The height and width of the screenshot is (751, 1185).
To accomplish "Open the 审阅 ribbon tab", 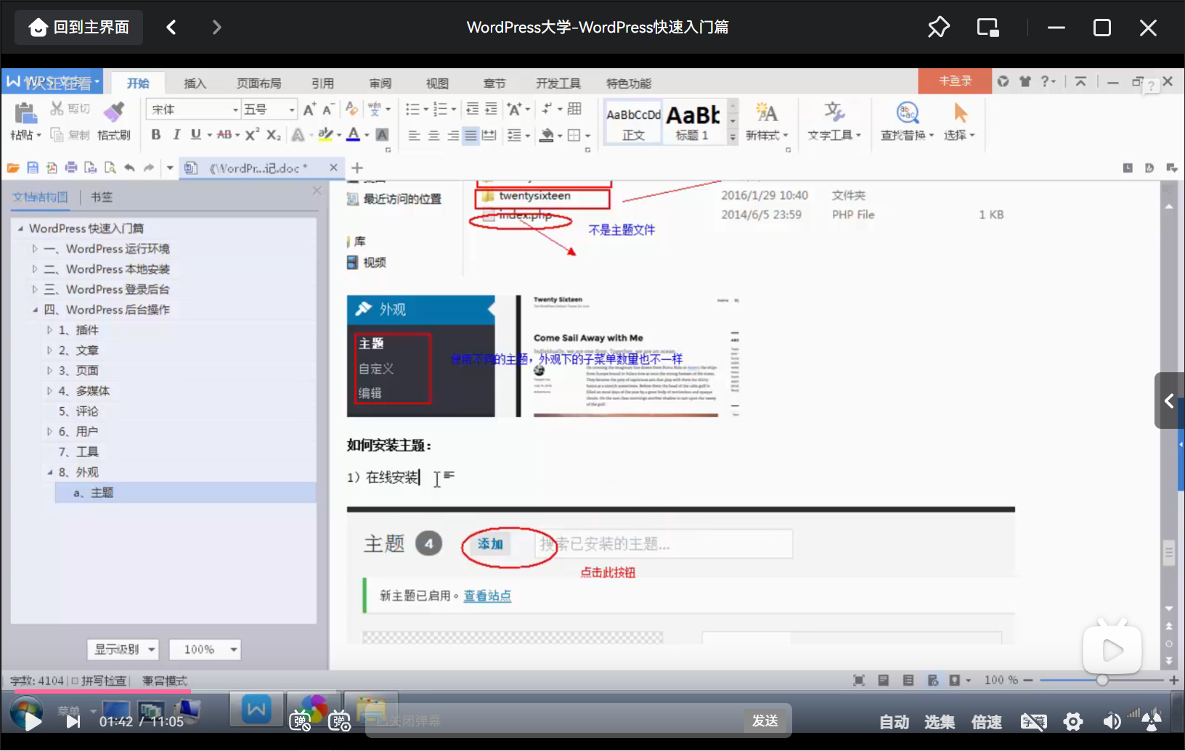I will (x=380, y=83).
